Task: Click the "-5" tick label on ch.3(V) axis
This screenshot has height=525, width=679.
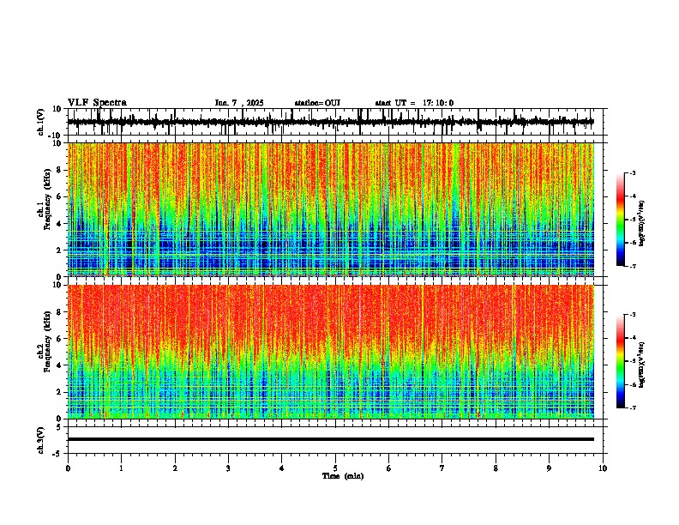Action: [x=58, y=453]
